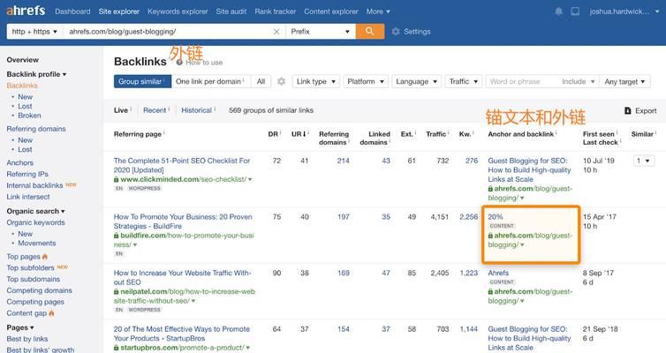Open Competing domains in sidebar
The height and width of the screenshot is (353, 666).
coord(39,290)
